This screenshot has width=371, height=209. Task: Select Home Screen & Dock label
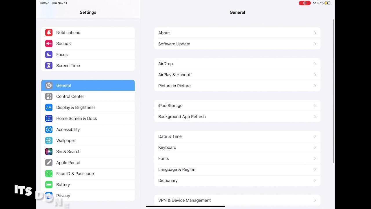tap(77, 118)
